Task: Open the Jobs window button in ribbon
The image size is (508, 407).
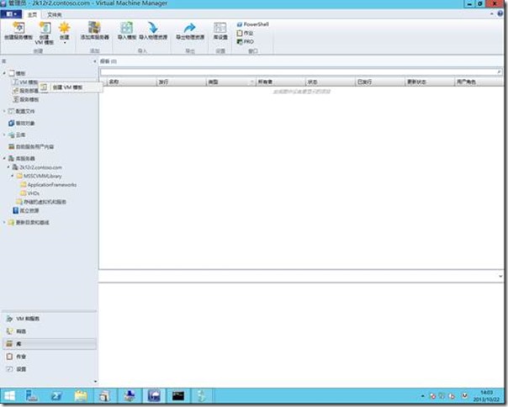Action: coord(246,33)
